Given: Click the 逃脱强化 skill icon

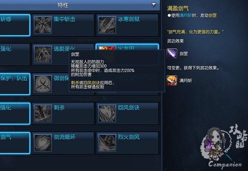Looking at the screenshot, I should [x=43, y=54].
